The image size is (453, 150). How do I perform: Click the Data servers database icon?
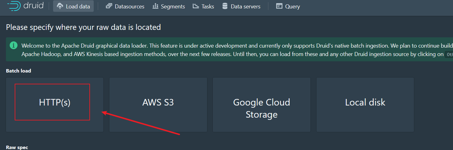click(x=225, y=6)
